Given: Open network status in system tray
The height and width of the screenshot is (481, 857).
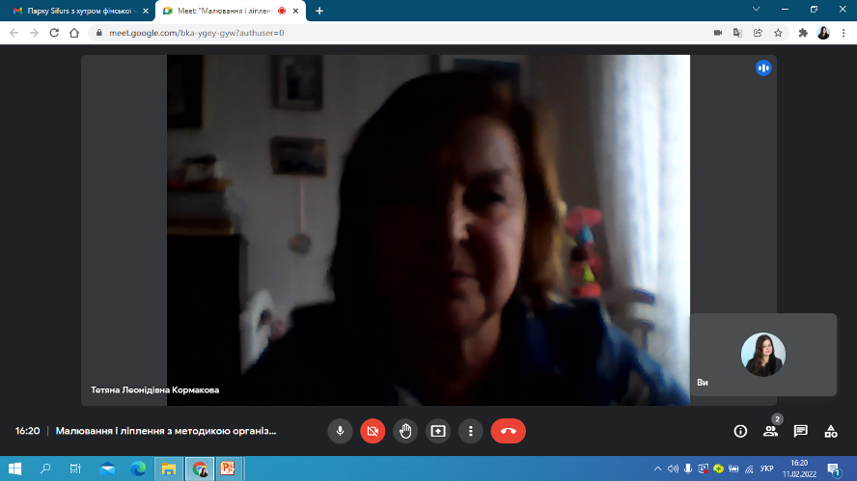Looking at the screenshot, I should click(749, 468).
